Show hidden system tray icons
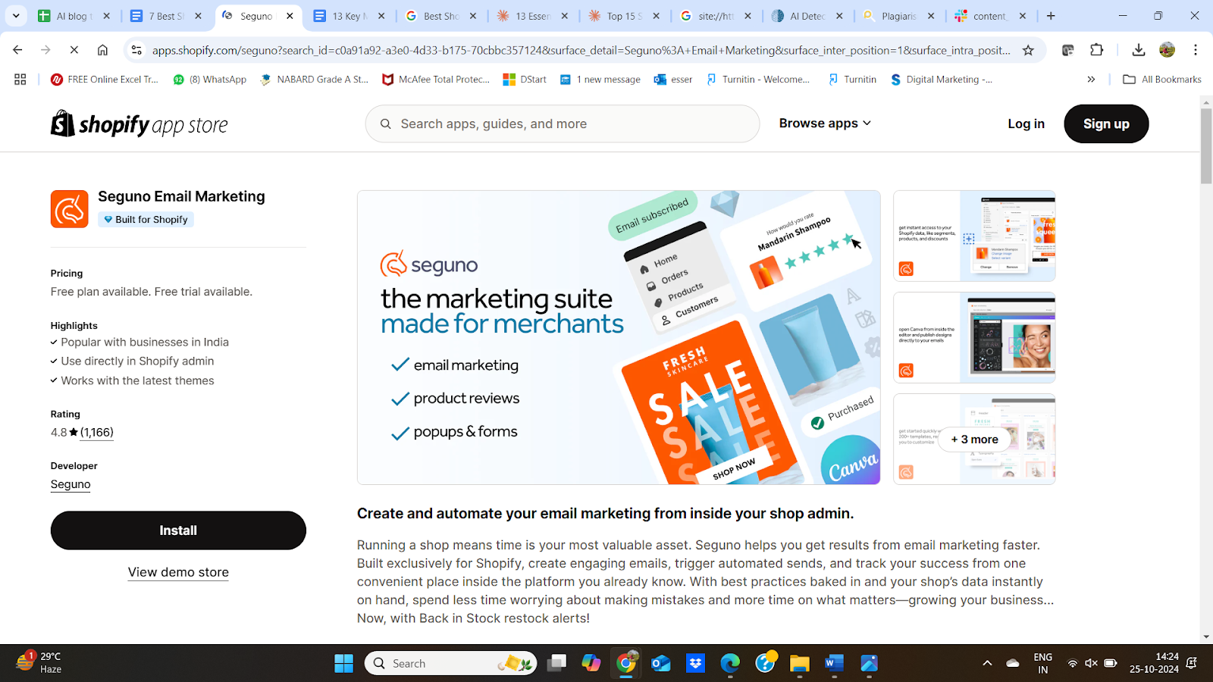The height and width of the screenshot is (682, 1213). 987,663
